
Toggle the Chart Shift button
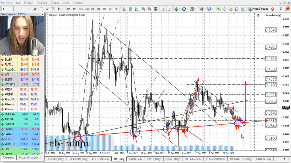tap(168, 9)
